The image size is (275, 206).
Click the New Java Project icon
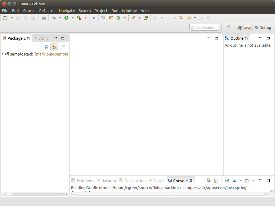pos(103,18)
